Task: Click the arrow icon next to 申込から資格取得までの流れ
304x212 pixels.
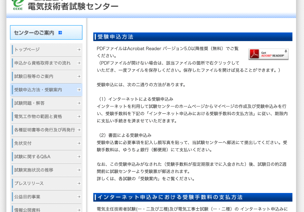Action: coord(79,63)
